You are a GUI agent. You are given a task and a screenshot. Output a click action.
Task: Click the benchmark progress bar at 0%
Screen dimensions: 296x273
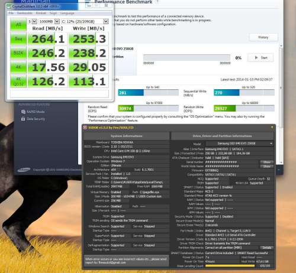[x=186, y=58]
